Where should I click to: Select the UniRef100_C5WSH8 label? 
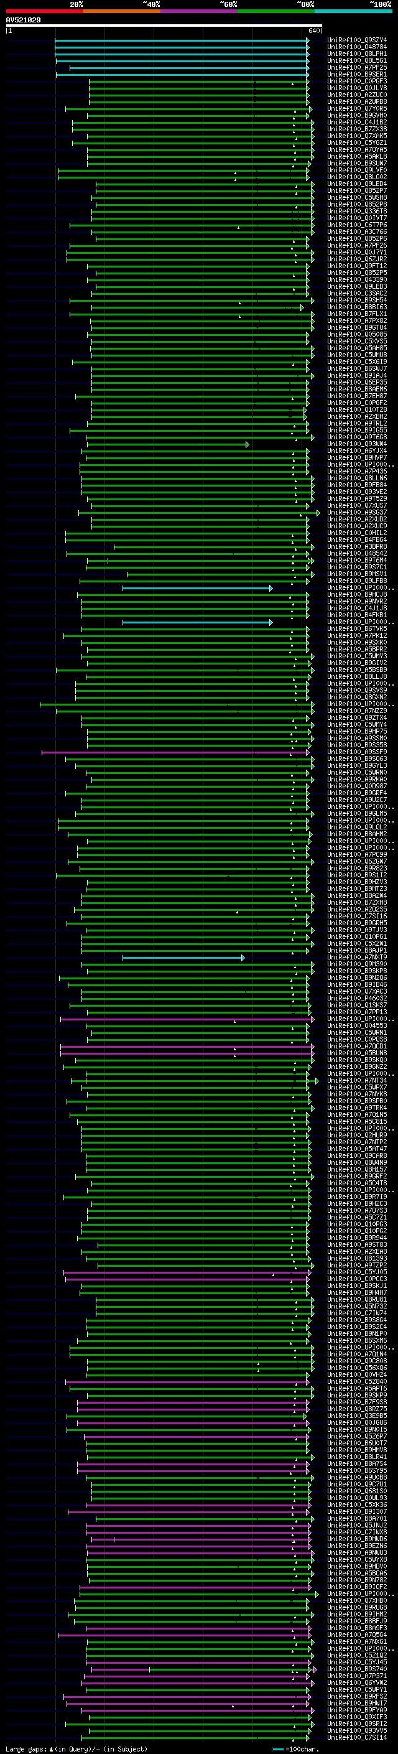tap(357, 197)
